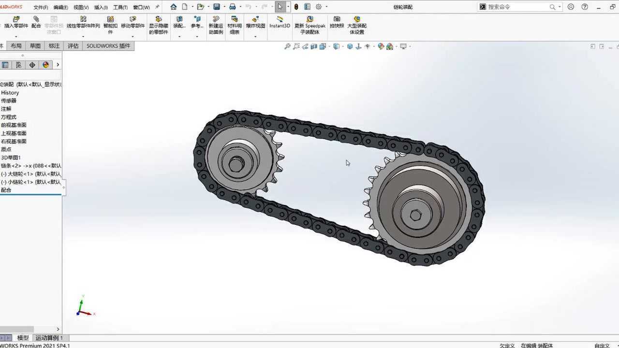Click the Home icon in quick toolbar
619x348 pixels.
pos(173,7)
